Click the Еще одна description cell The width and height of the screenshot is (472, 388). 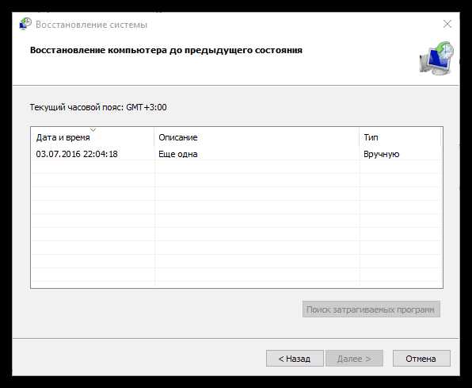coord(178,154)
